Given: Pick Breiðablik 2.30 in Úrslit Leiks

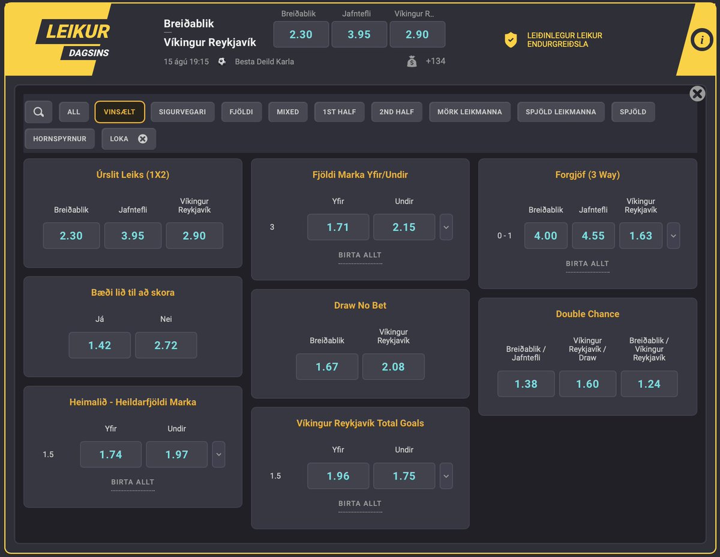Looking at the screenshot, I should click(x=71, y=236).
